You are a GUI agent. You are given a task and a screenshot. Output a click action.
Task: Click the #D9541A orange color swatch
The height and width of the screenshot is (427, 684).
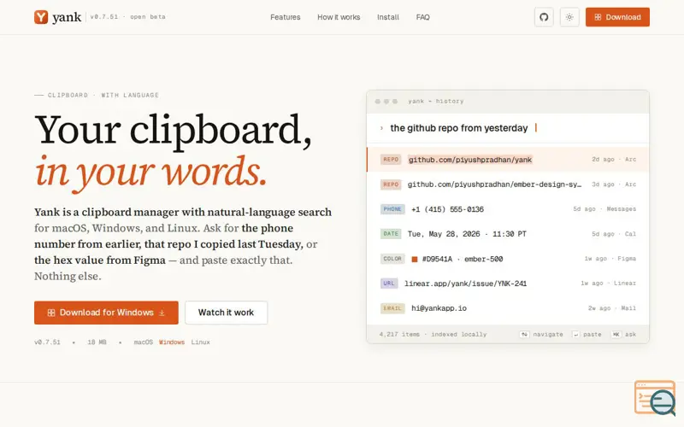click(x=415, y=260)
